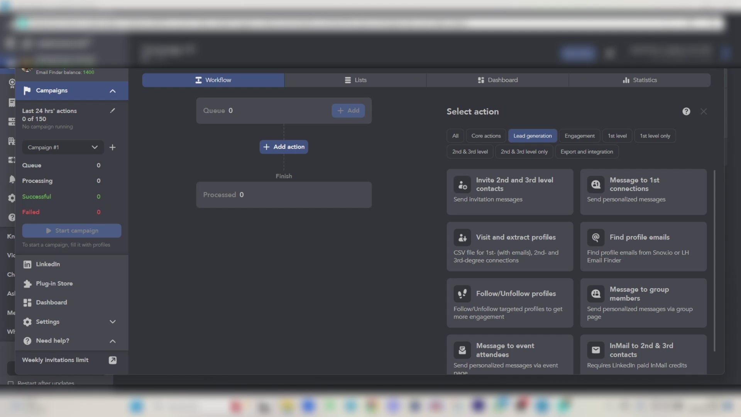The image size is (741, 417).
Task: Click the Find profile emails @ icon
Action: coord(596,237)
